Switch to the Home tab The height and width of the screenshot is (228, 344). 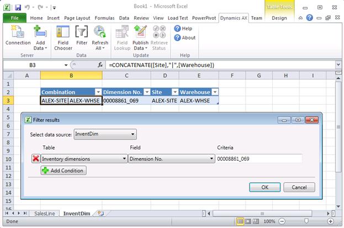pos(36,18)
